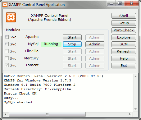Close the XAMPP window

click(x=131, y=3)
